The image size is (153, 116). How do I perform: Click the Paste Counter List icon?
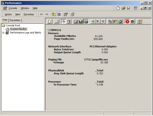pyautogui.click(x=115, y=21)
